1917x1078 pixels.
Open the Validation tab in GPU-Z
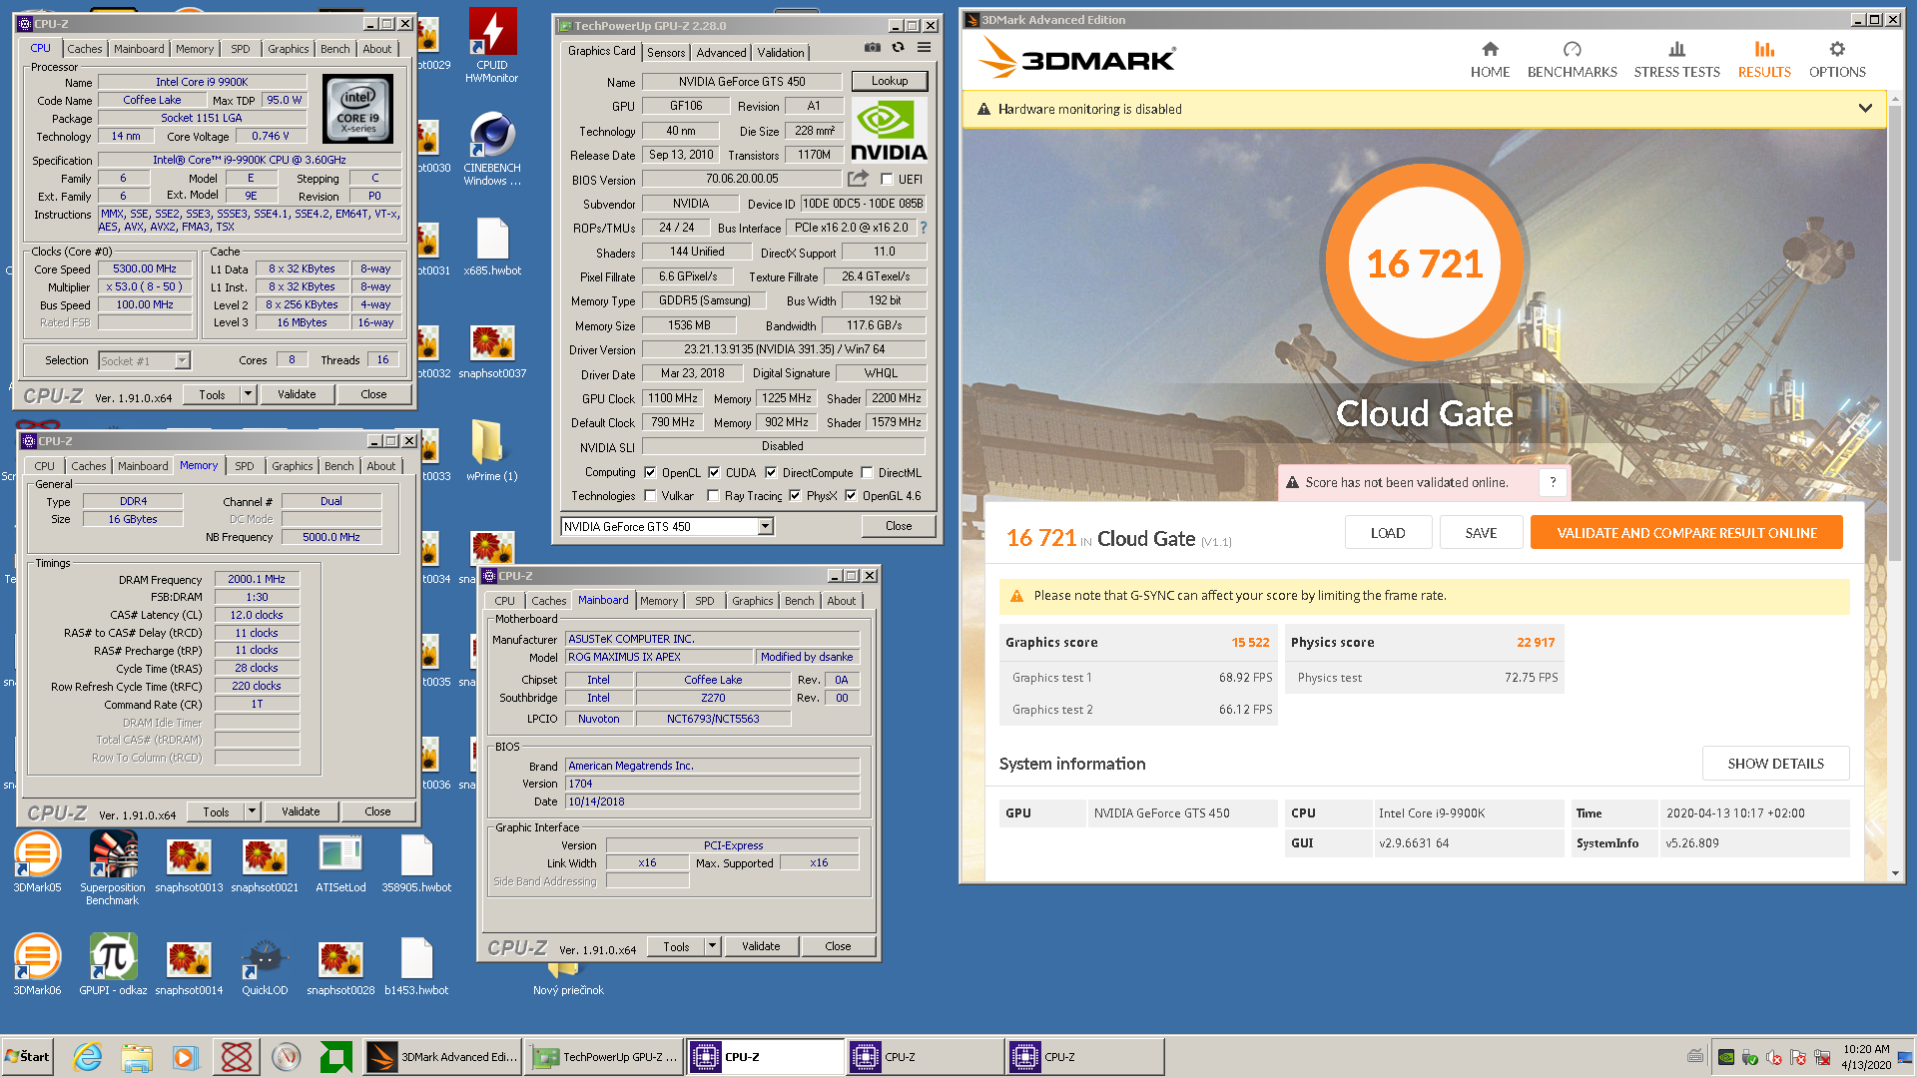click(x=780, y=53)
